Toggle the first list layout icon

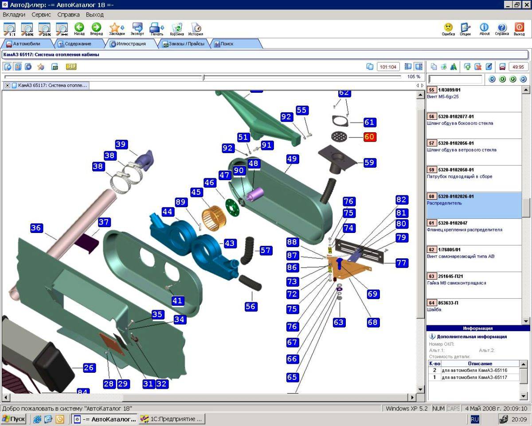point(408,67)
